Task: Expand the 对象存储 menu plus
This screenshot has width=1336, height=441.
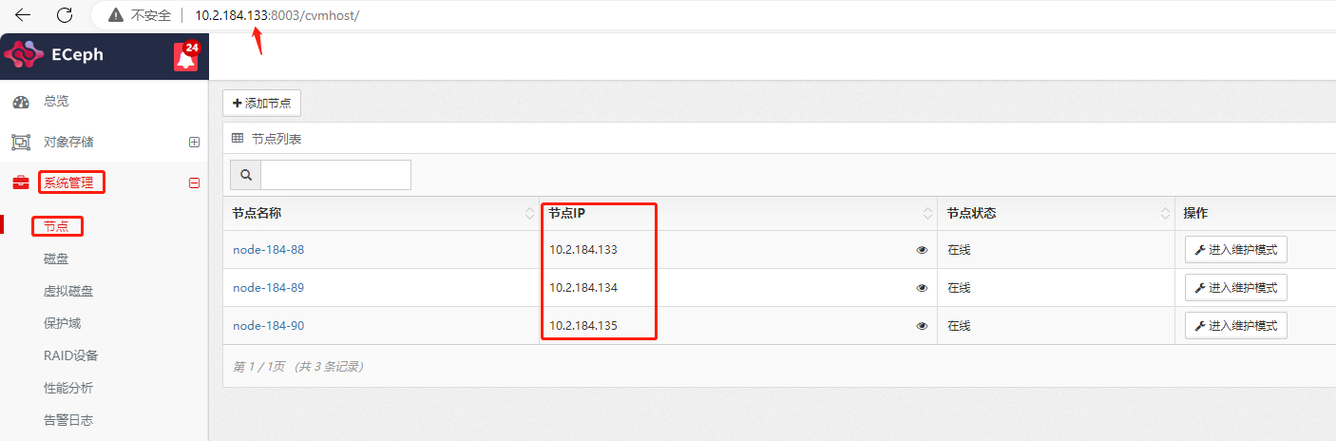Action: 195,143
